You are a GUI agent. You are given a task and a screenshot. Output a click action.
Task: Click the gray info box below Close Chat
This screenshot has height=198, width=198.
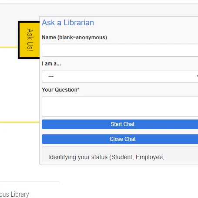(120, 154)
